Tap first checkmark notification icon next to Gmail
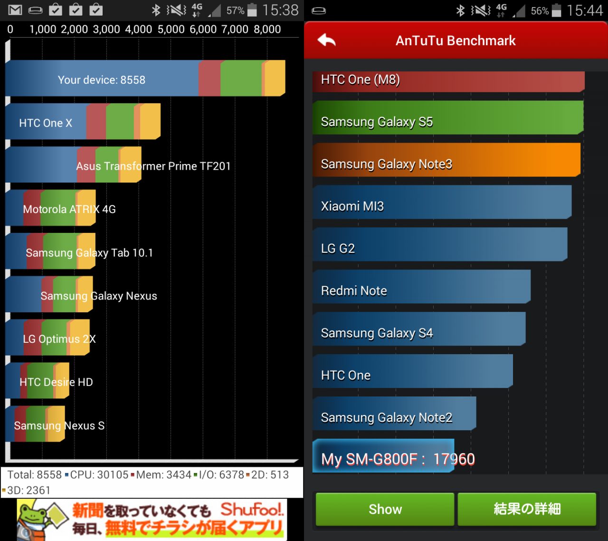The width and height of the screenshot is (608, 541). [56, 10]
